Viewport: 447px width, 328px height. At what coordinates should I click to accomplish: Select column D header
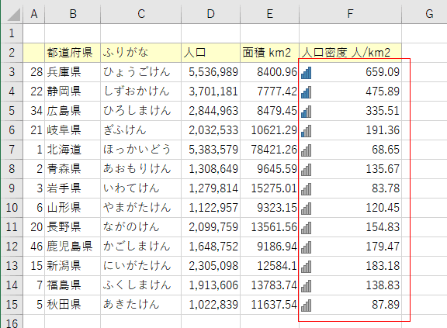tap(210, 14)
